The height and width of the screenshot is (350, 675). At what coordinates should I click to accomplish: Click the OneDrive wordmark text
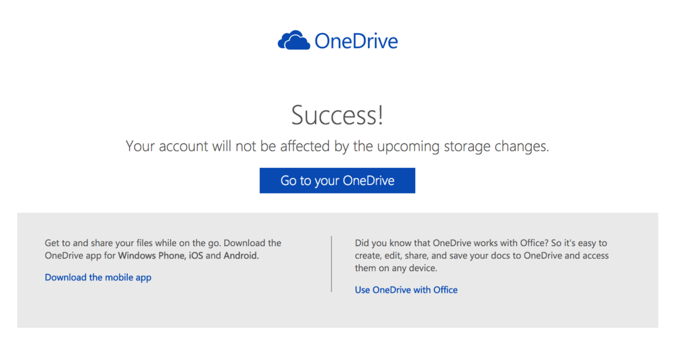357,41
